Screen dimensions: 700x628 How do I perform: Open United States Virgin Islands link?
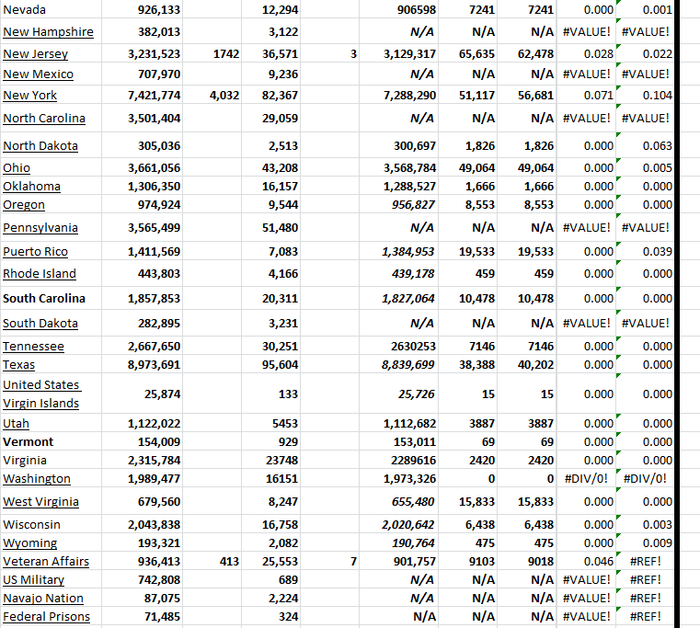tap(41, 394)
